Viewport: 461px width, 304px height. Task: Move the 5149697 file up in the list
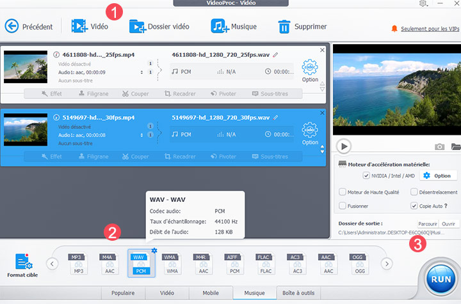322,147
